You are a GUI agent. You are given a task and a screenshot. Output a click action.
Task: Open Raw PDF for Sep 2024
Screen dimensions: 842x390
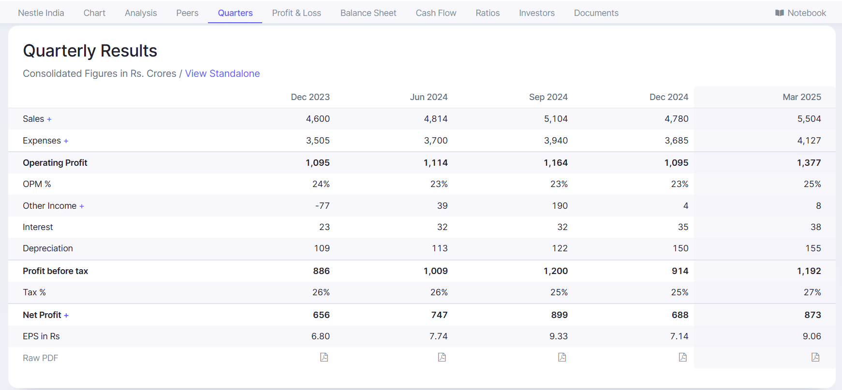[561, 357]
